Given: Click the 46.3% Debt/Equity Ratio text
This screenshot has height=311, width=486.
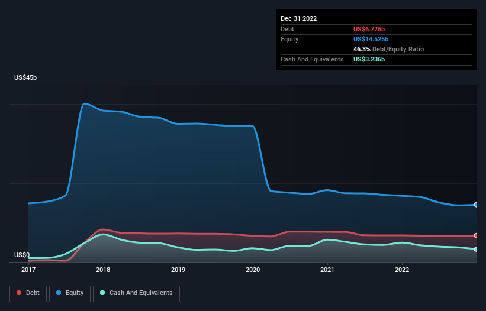Looking at the screenshot, I should 388,49.
